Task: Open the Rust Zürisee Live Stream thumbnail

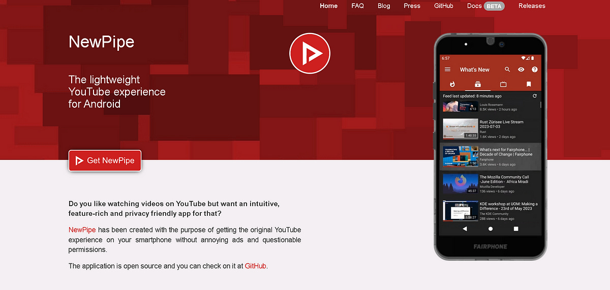Action: tap(460, 129)
